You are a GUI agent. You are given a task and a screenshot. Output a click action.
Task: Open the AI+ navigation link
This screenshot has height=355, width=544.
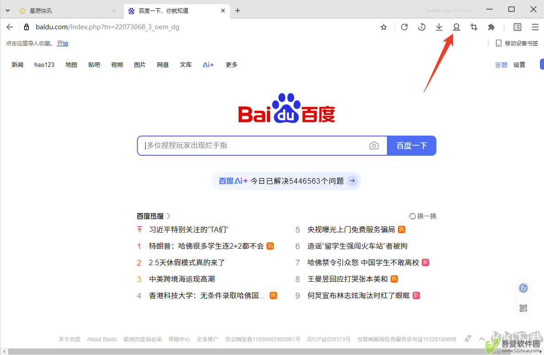click(x=208, y=65)
